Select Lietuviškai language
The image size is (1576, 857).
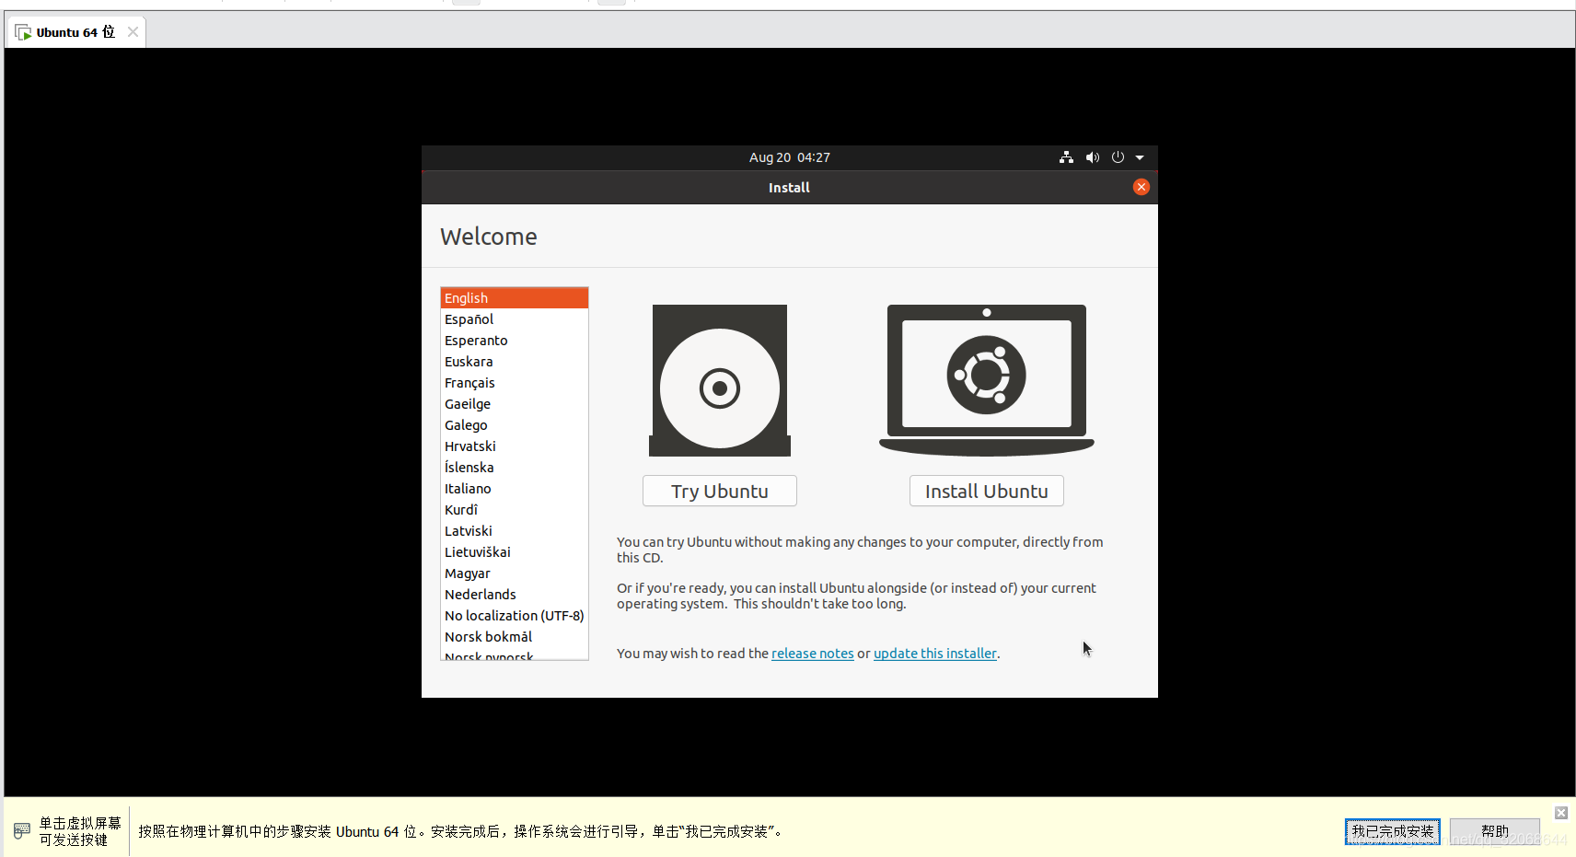[x=515, y=552]
